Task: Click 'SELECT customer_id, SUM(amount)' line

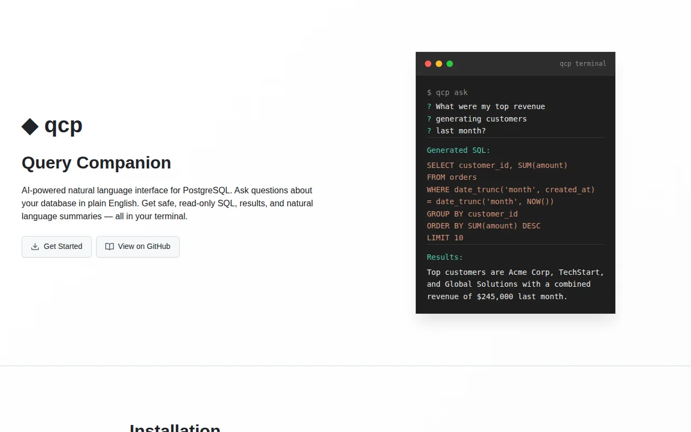Action: tap(497, 165)
